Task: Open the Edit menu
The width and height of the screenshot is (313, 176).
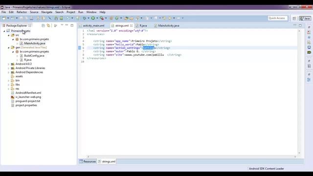Action: pyautogui.click(x=11, y=12)
